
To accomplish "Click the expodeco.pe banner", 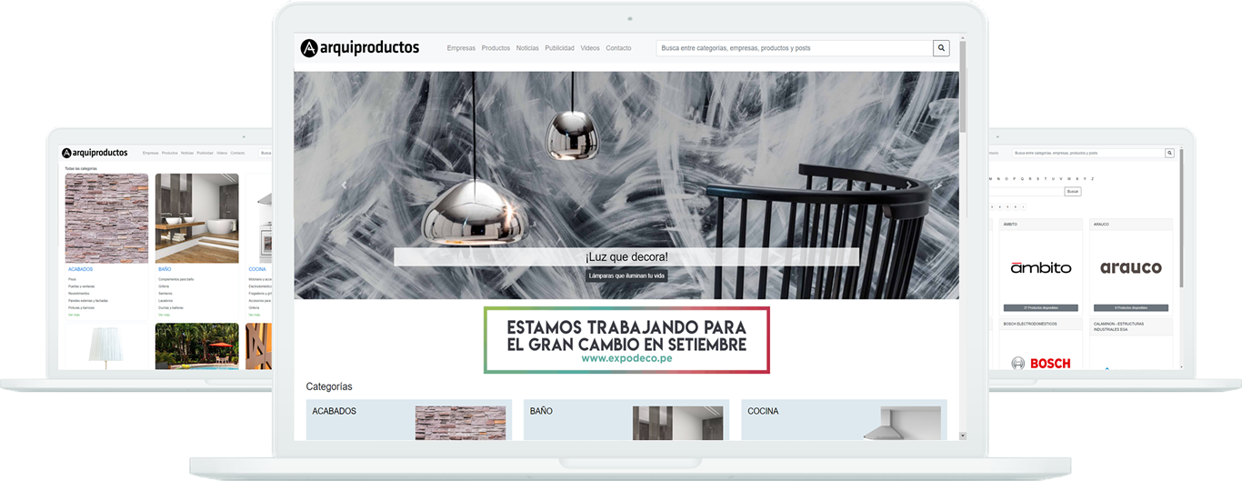I will coord(626,340).
